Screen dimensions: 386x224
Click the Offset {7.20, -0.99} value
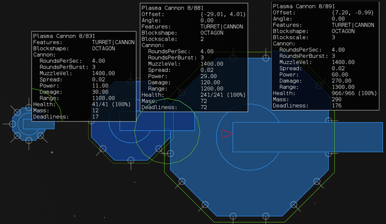click(352, 13)
